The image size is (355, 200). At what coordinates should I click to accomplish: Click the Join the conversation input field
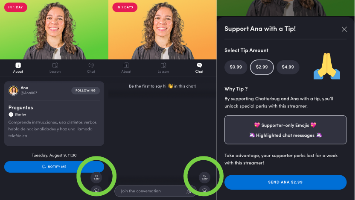pos(156,191)
